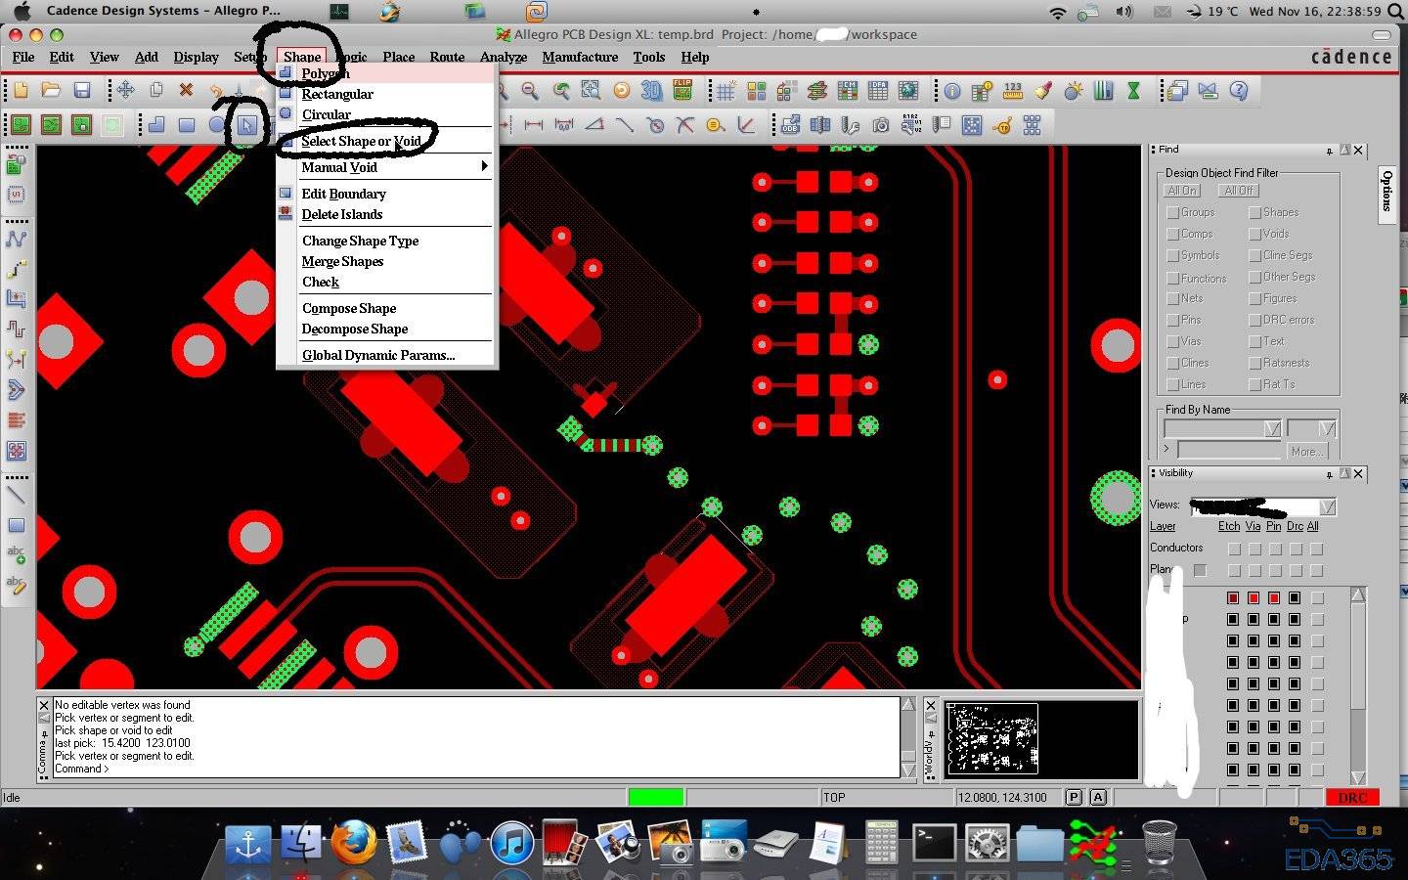Expand the Manual Void submenu arrow
The image size is (1408, 880).
tap(484, 166)
